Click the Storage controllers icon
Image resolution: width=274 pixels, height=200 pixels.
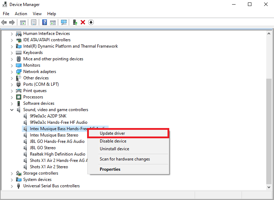pos(19,173)
